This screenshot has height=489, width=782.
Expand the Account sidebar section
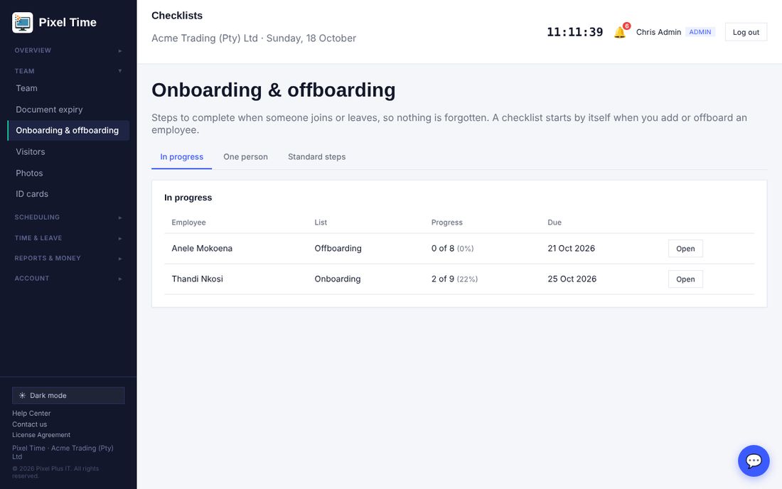(x=68, y=278)
